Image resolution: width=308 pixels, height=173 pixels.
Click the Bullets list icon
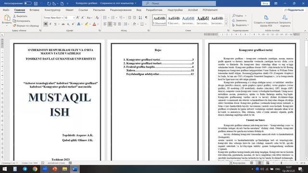click(105, 18)
